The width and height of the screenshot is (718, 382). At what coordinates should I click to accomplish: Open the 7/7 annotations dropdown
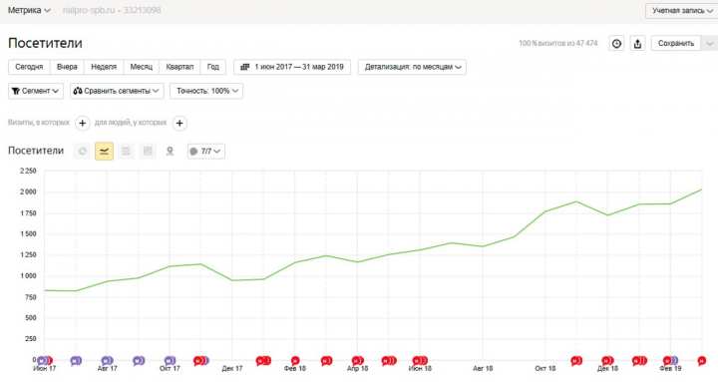206,152
